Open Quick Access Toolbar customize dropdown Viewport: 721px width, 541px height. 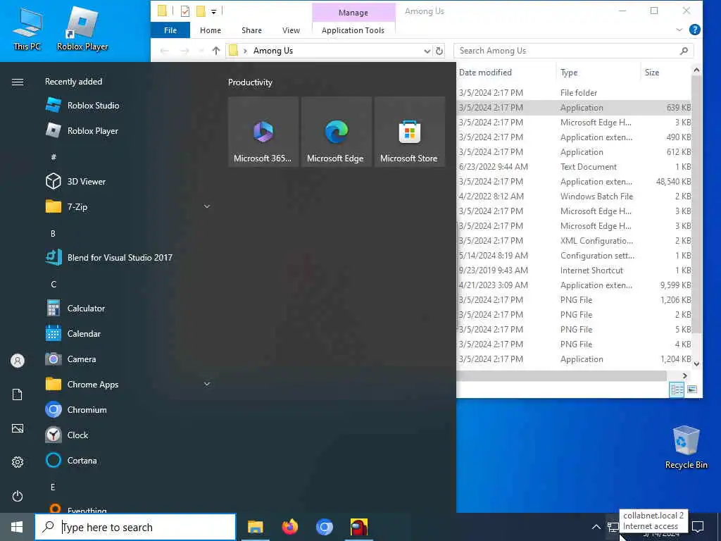214,11
